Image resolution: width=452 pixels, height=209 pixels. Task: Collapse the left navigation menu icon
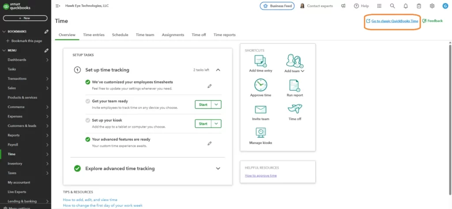[58, 6]
